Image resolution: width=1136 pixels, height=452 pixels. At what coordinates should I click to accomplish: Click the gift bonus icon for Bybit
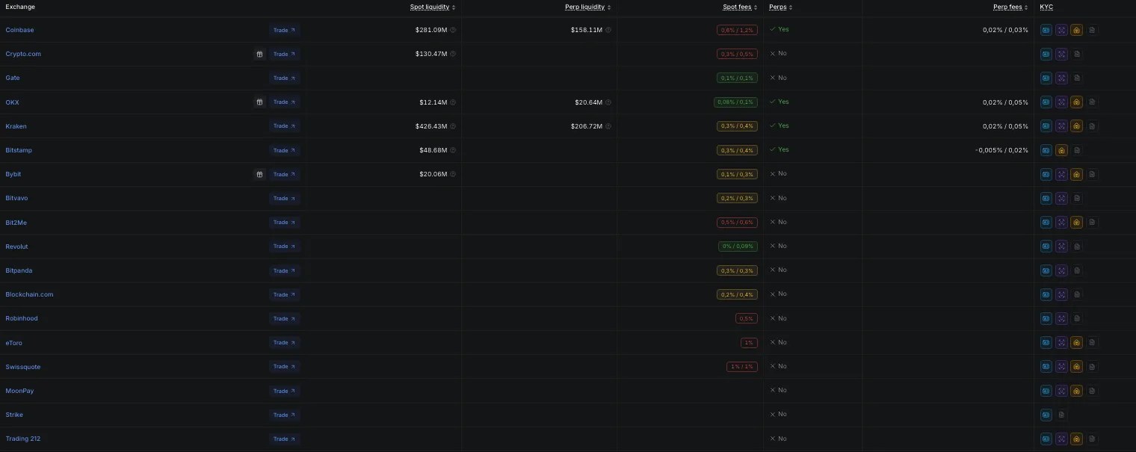[x=259, y=174]
